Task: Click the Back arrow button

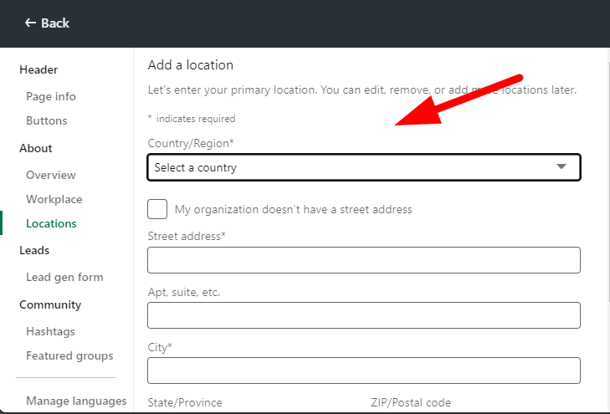Action: pyautogui.click(x=47, y=23)
